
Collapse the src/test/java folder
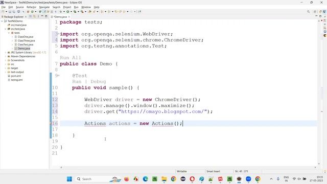coord(6,29)
